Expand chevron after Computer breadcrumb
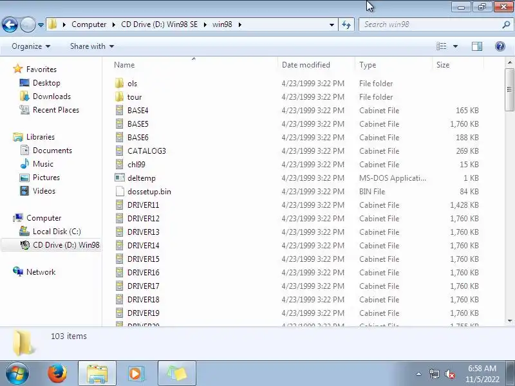This screenshot has height=386, width=515. 114,24
